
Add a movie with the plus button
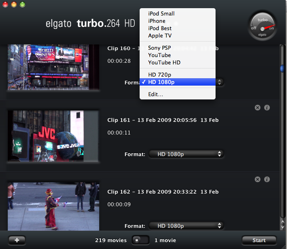click(x=17, y=240)
